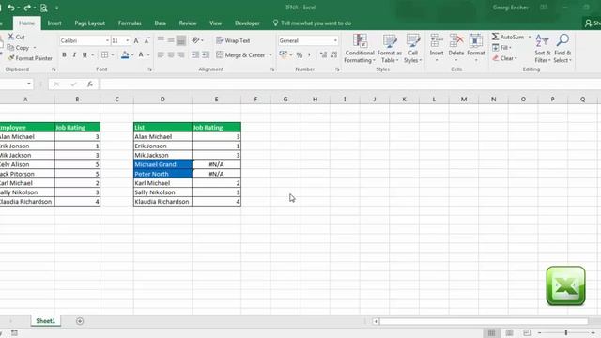
Task: Apply the cell borders button
Action: (104, 54)
